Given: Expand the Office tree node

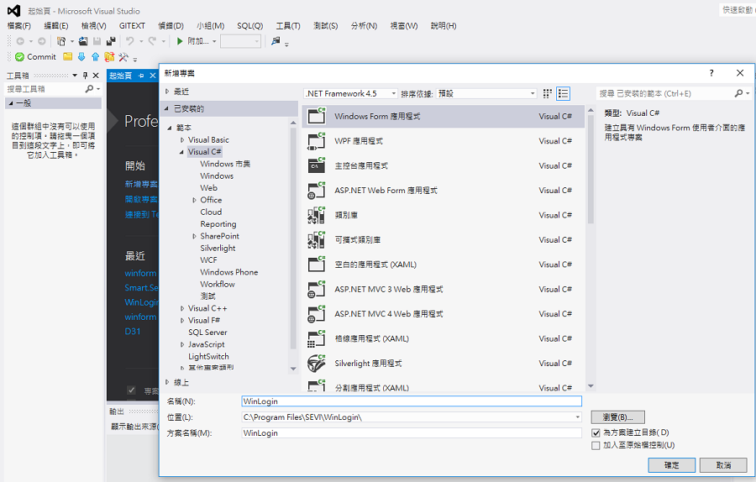Looking at the screenshot, I should click(x=194, y=200).
